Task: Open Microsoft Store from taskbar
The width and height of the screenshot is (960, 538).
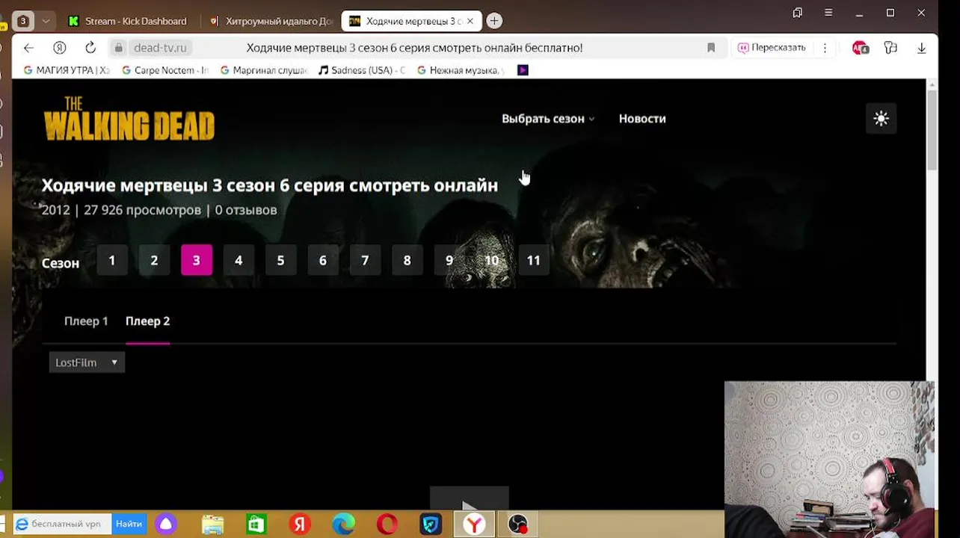Action: (256, 525)
